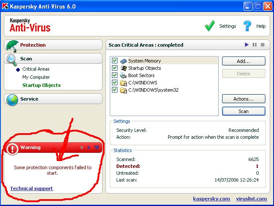This screenshot has width=274, height=206.
Task: Click the Untreated count 0
Action: pyautogui.click(x=257, y=173)
